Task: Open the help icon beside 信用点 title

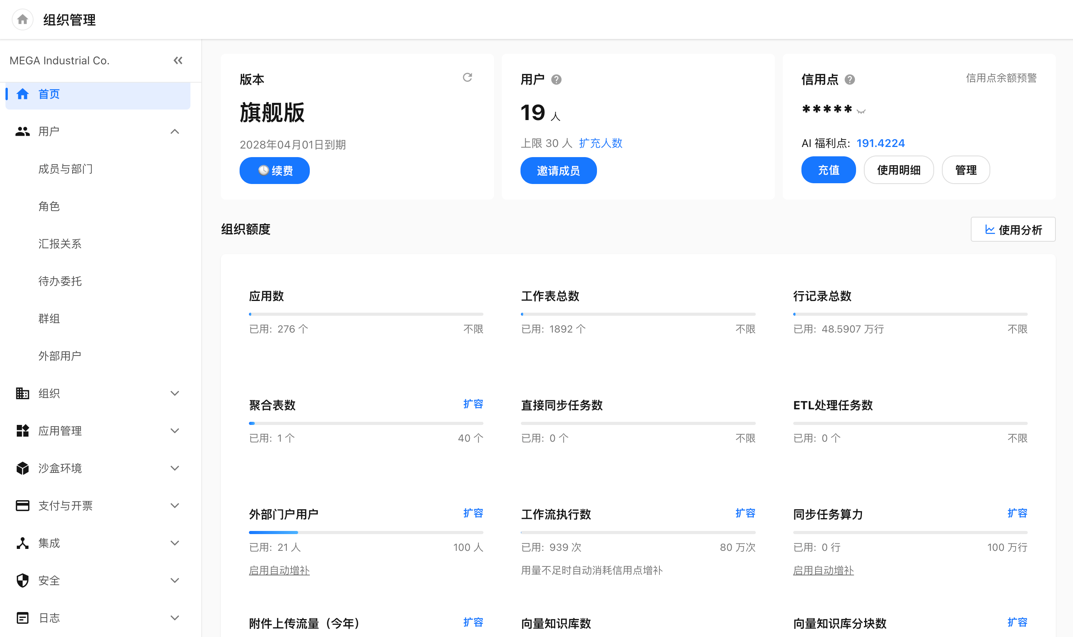Action: [850, 80]
